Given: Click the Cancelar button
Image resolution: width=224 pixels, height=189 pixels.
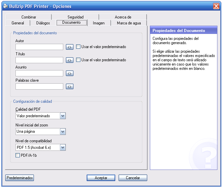Looking at the screenshot, I should pyautogui.click(x=133, y=178).
